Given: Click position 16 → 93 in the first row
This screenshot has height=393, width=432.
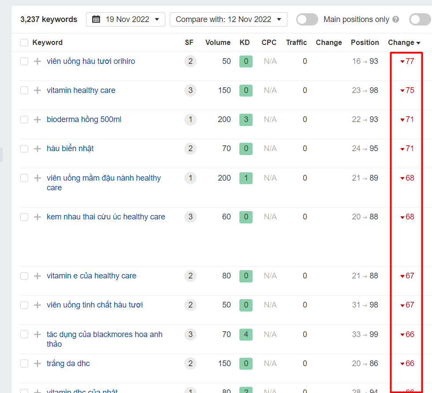Looking at the screenshot, I should click(x=365, y=61).
